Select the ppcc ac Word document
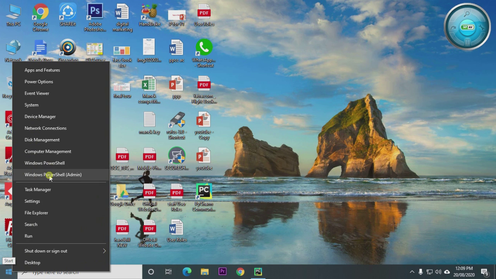Screen dimensions: 496x279 click(x=177, y=51)
